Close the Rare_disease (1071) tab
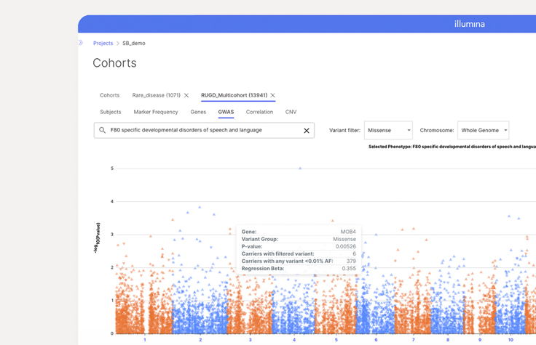The image size is (536, 345). (x=186, y=95)
